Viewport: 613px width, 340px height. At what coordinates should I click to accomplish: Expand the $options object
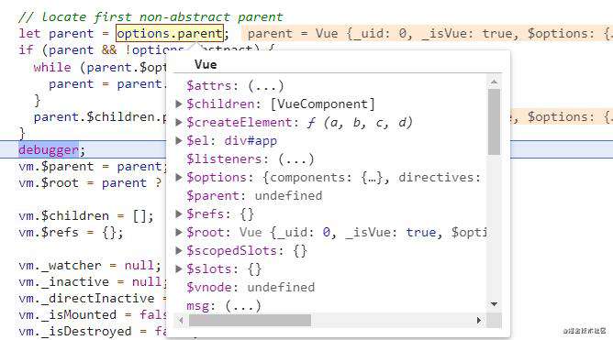point(179,177)
